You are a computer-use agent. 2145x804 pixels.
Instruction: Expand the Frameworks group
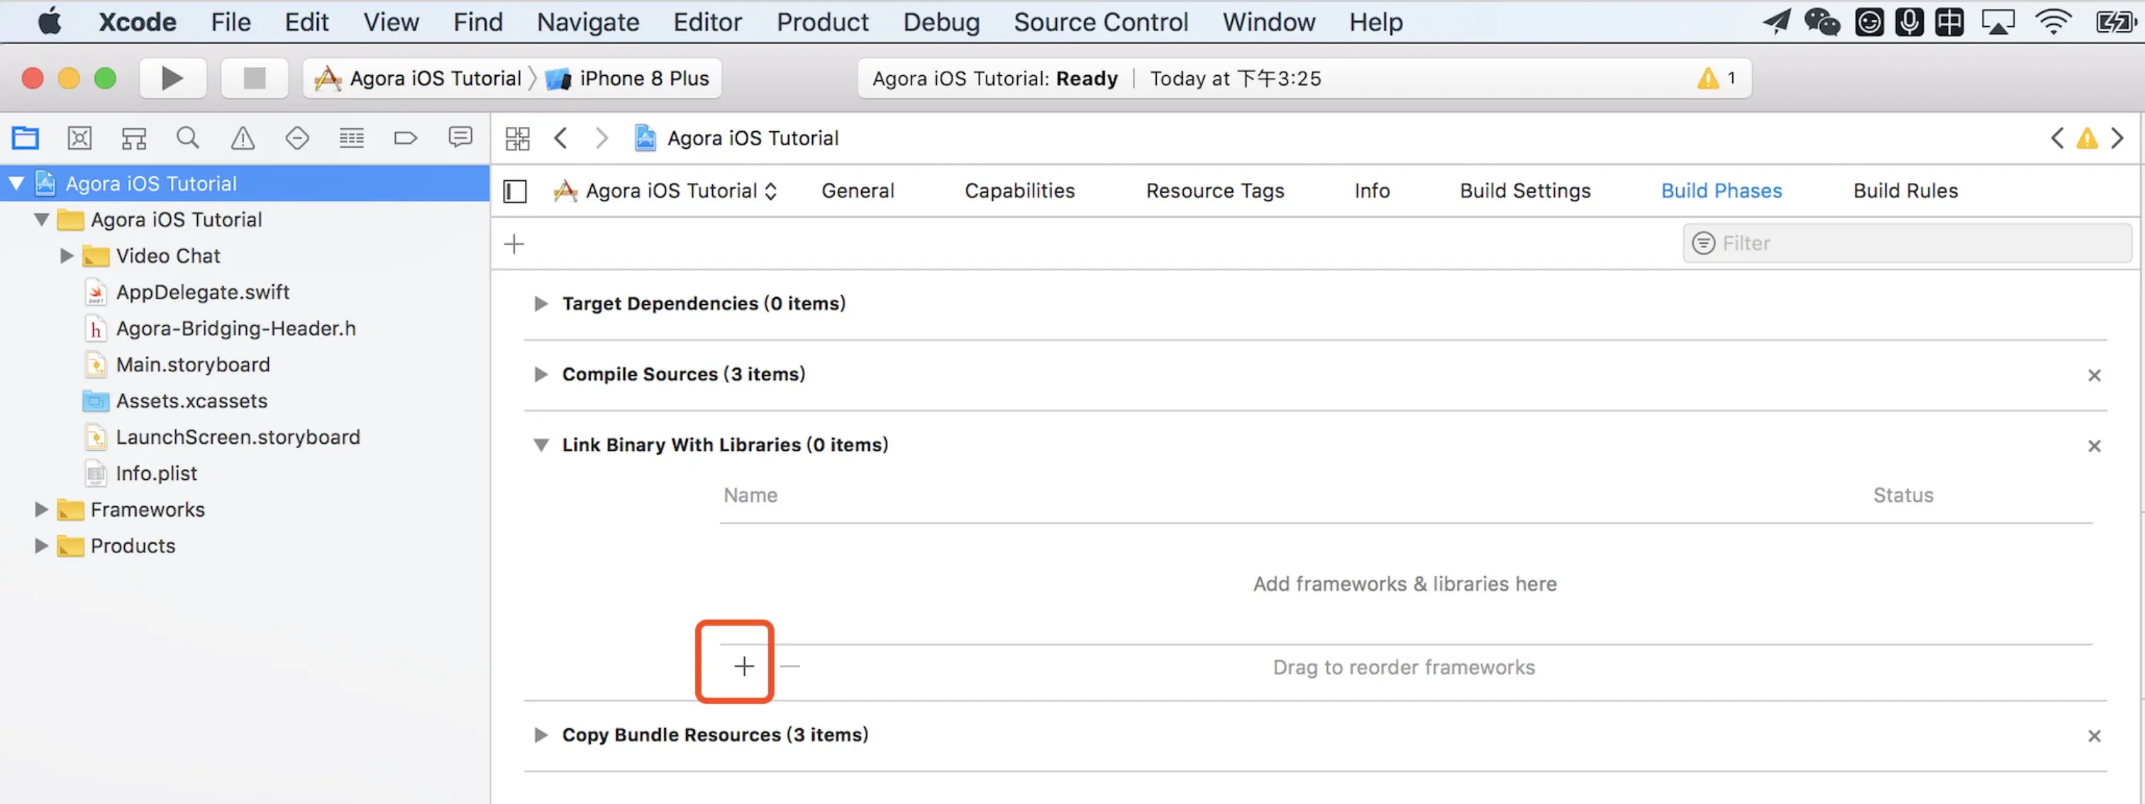[41, 509]
